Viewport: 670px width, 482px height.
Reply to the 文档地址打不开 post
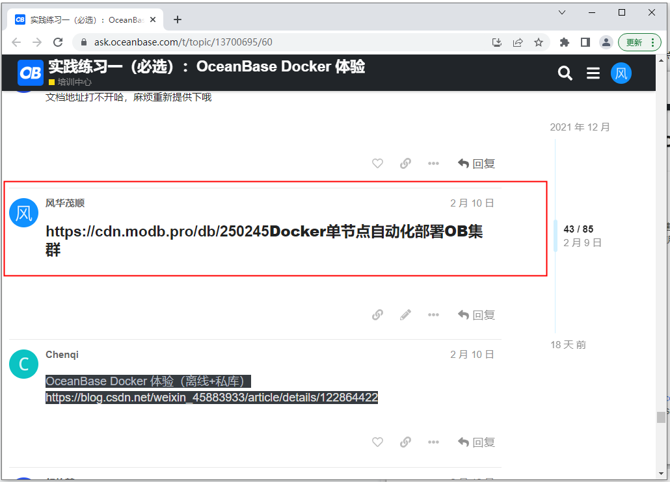pyautogui.click(x=476, y=163)
